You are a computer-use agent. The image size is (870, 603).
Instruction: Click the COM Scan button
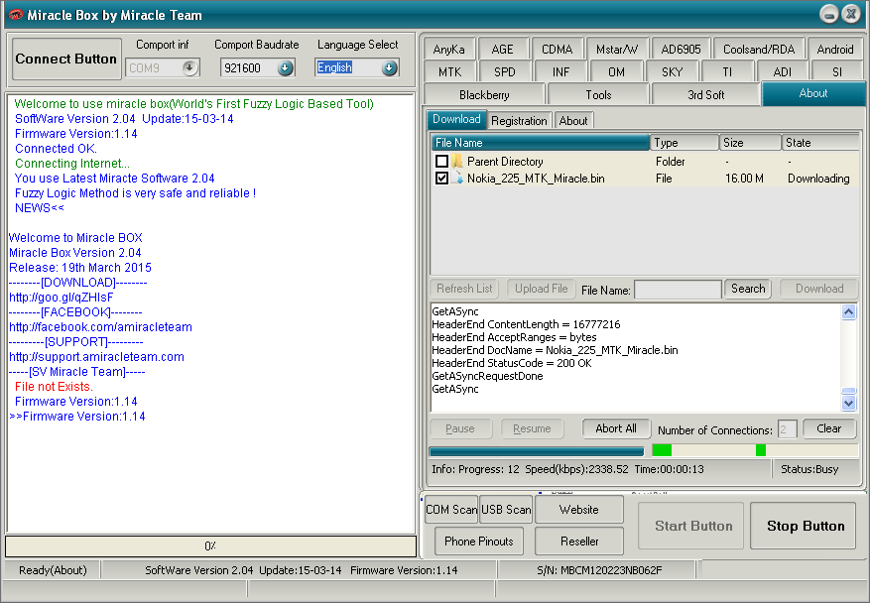pos(451,509)
